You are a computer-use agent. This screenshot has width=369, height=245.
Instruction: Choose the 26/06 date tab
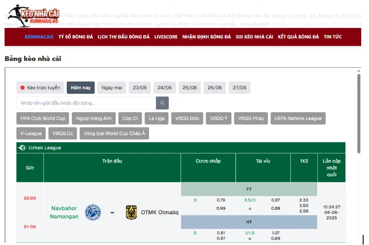click(214, 87)
